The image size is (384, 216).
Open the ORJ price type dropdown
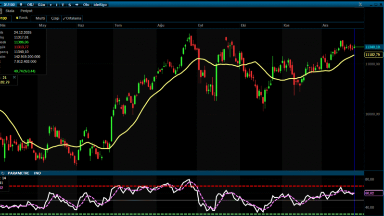[30, 4]
